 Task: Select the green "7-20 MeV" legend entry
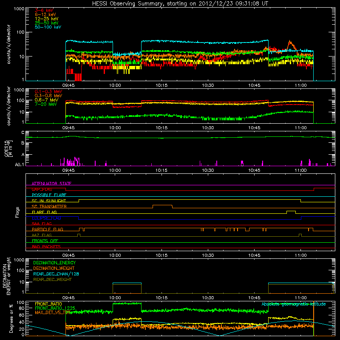[45, 104]
